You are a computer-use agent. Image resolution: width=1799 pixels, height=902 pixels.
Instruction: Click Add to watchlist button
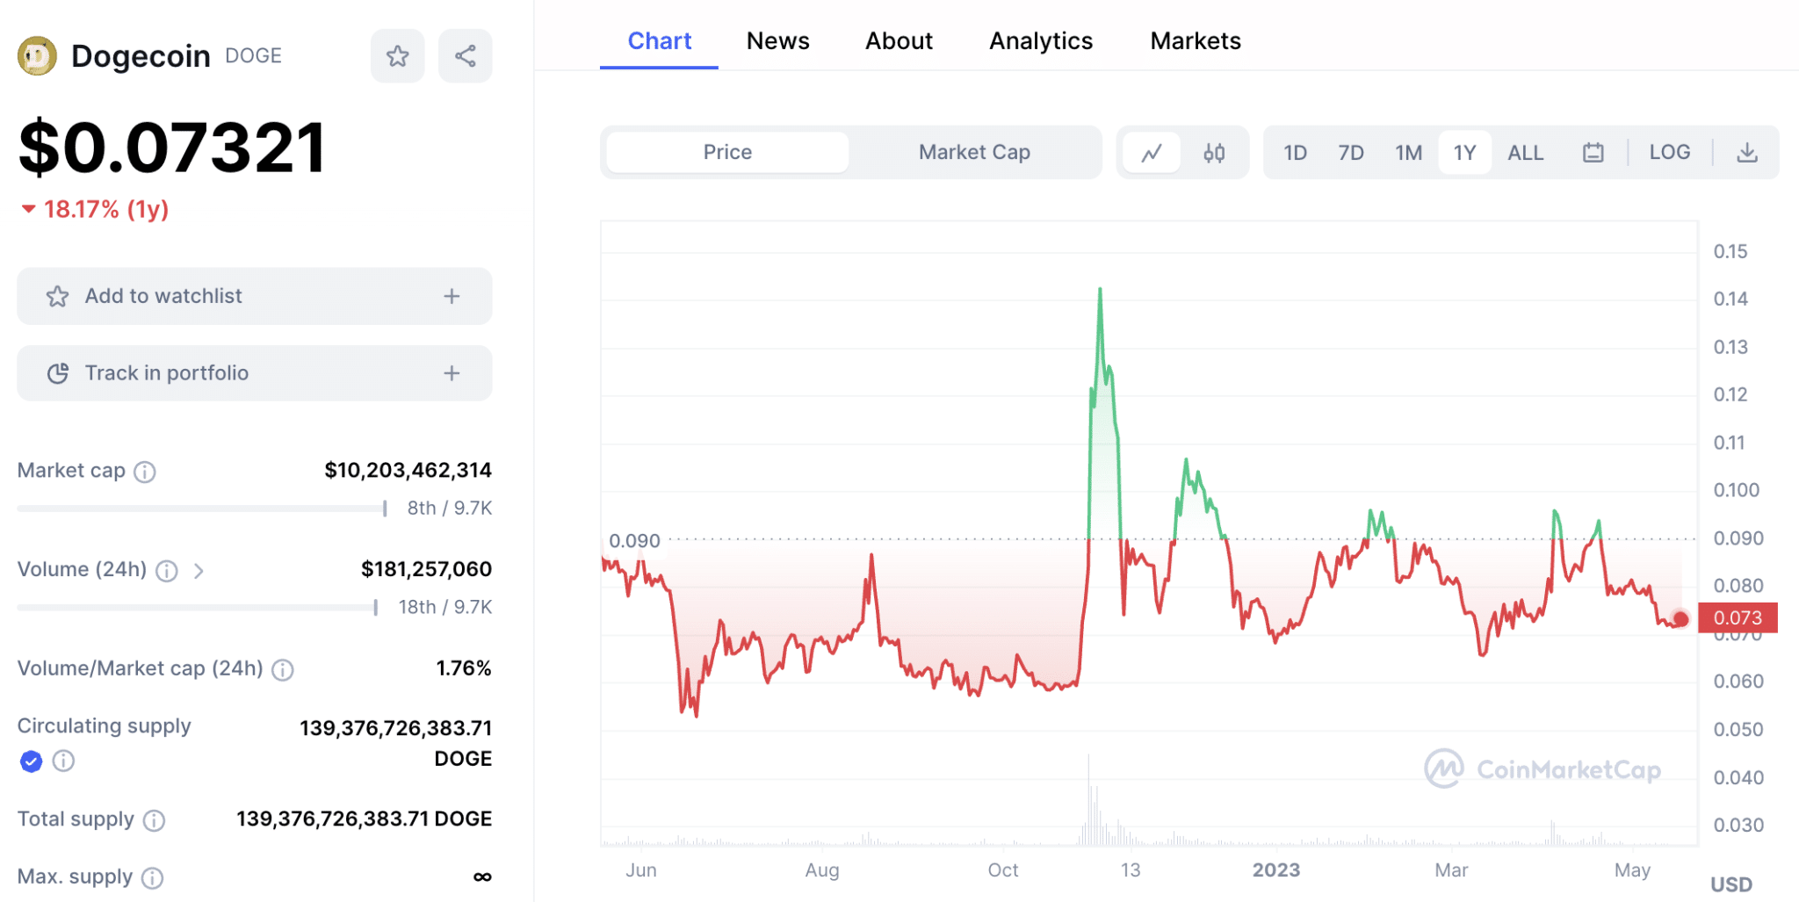(255, 297)
